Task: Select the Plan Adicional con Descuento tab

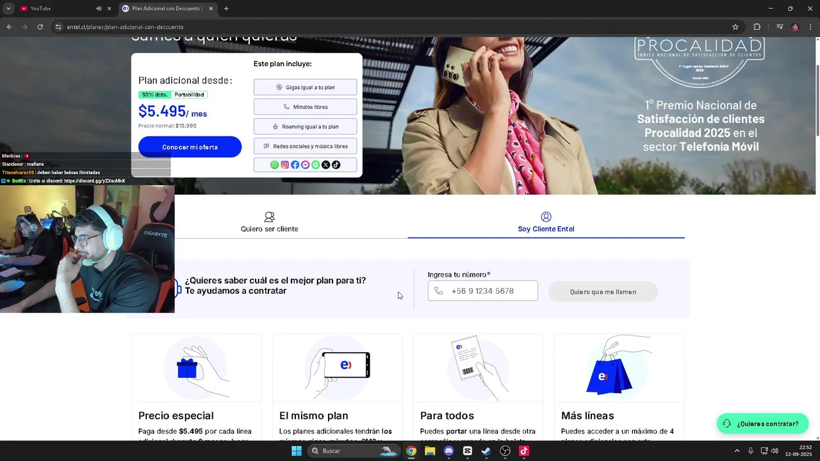Action: 168,8
